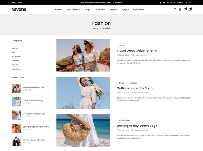
Task: Open the Instagram social icon
Action: point(168,2)
